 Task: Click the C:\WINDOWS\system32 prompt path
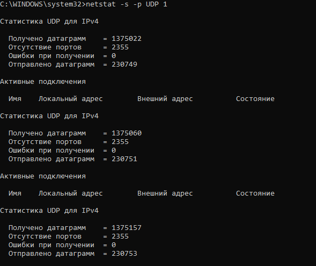coord(41,4)
